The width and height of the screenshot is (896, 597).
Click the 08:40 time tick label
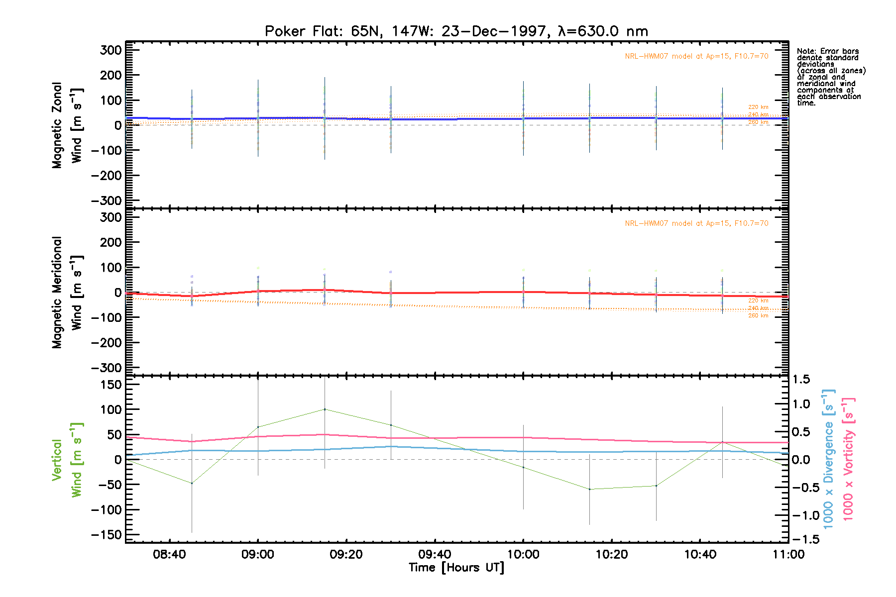tap(169, 555)
